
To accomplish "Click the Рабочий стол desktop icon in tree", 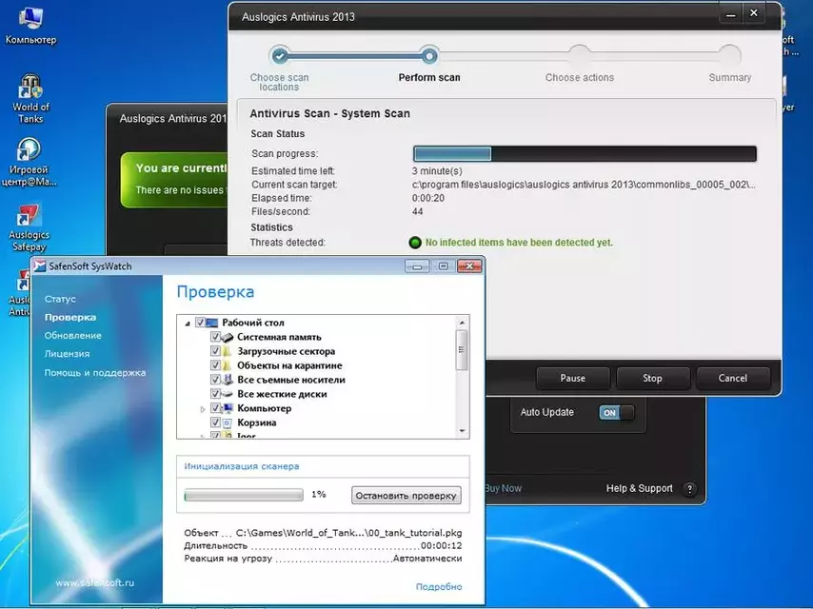I will [212, 323].
